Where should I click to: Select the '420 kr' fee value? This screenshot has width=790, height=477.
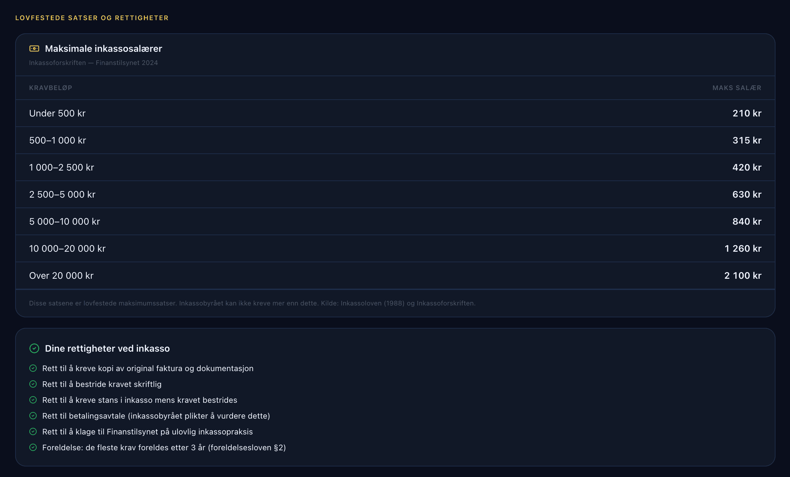(747, 167)
